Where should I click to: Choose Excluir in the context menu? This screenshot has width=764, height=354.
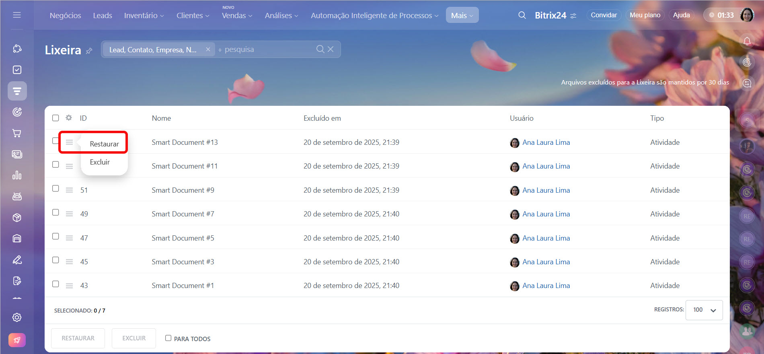coord(100,162)
